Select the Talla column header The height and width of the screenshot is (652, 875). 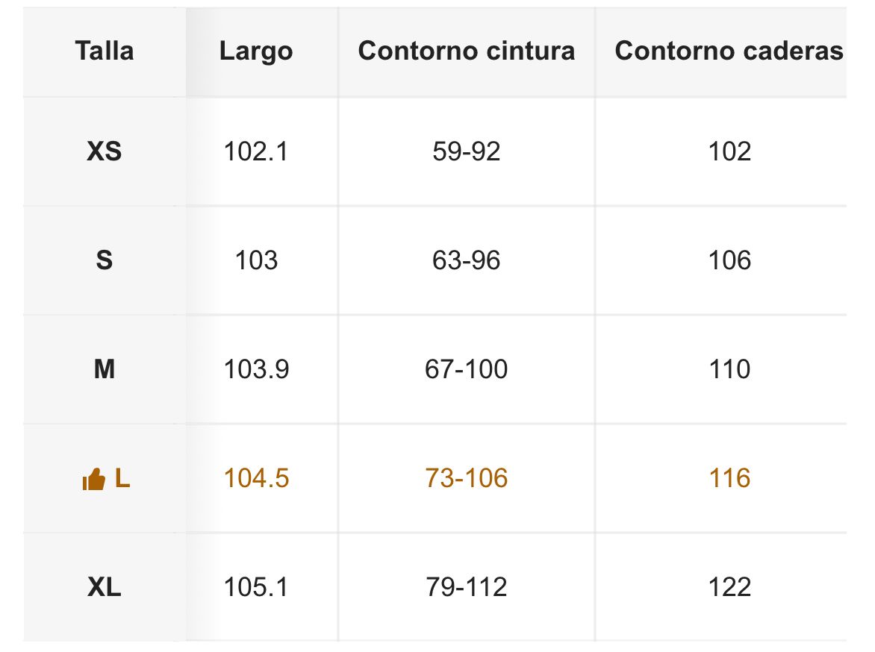pyautogui.click(x=105, y=51)
